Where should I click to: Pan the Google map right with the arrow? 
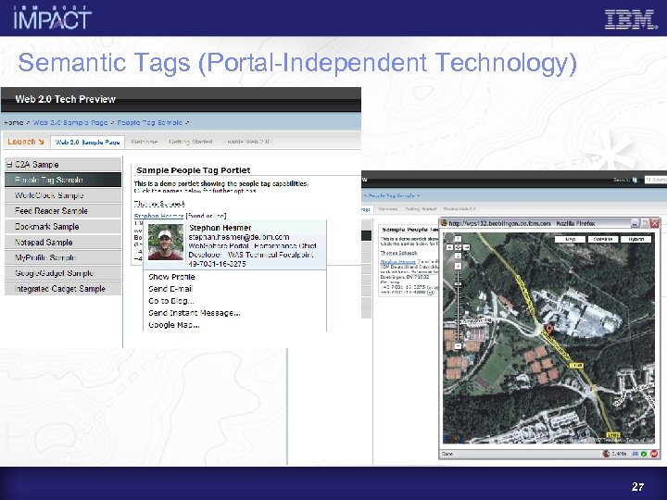[466, 247]
